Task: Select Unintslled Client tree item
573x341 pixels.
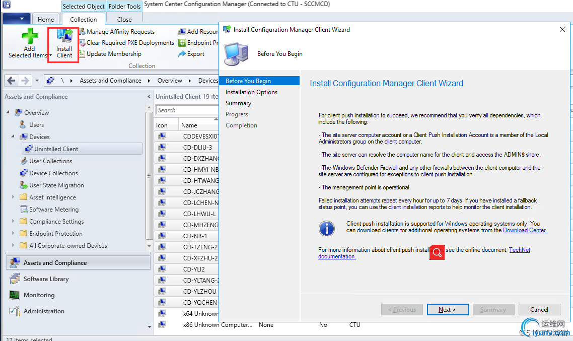Action: [83, 149]
